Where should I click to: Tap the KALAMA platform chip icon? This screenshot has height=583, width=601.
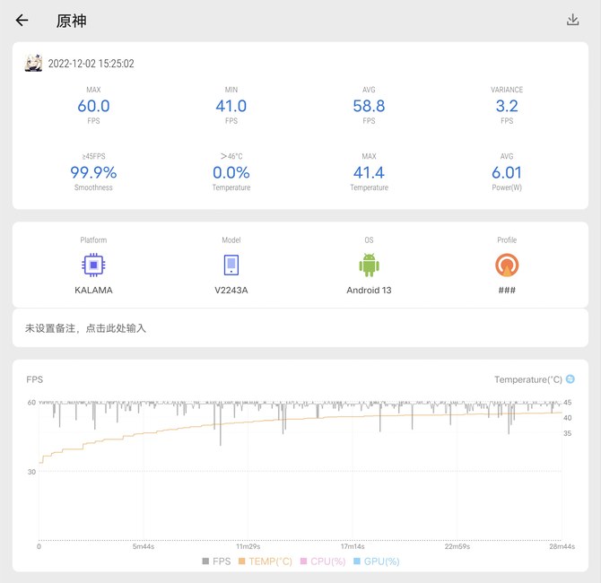(x=93, y=265)
